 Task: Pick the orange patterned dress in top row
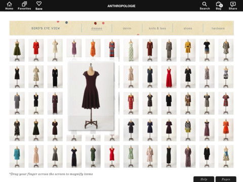pos(93,48)
